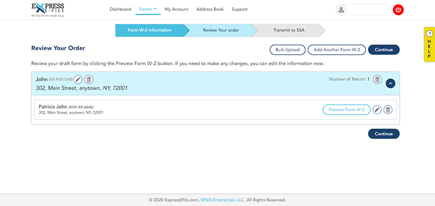This screenshot has height=206, width=435.
Task: Edit Patricia John's W-2 with pencil icon
Action: coord(377,110)
